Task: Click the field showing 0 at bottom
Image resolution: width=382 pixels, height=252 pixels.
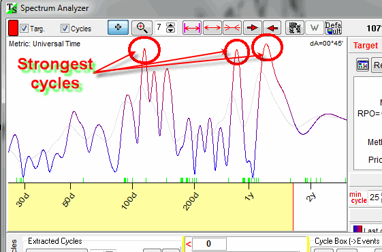Action: coord(208,243)
